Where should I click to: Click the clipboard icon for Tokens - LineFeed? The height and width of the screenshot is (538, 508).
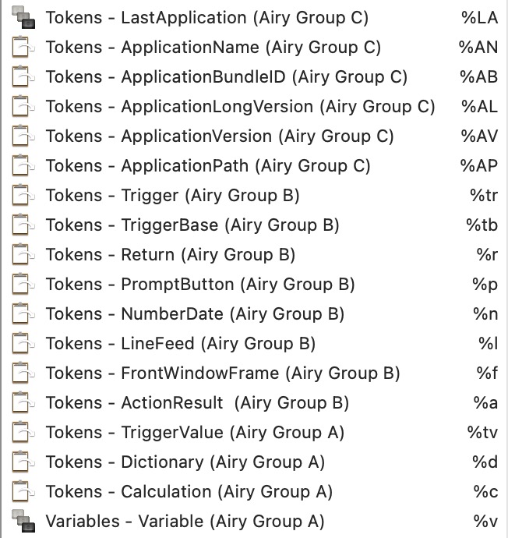click(x=21, y=344)
